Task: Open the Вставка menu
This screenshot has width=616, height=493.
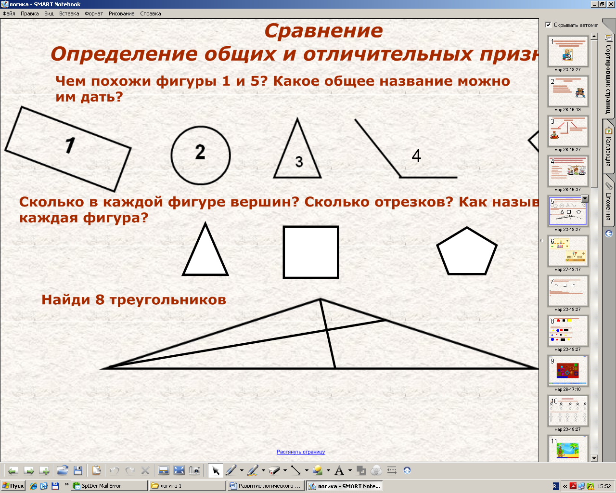Action: pyautogui.click(x=69, y=13)
